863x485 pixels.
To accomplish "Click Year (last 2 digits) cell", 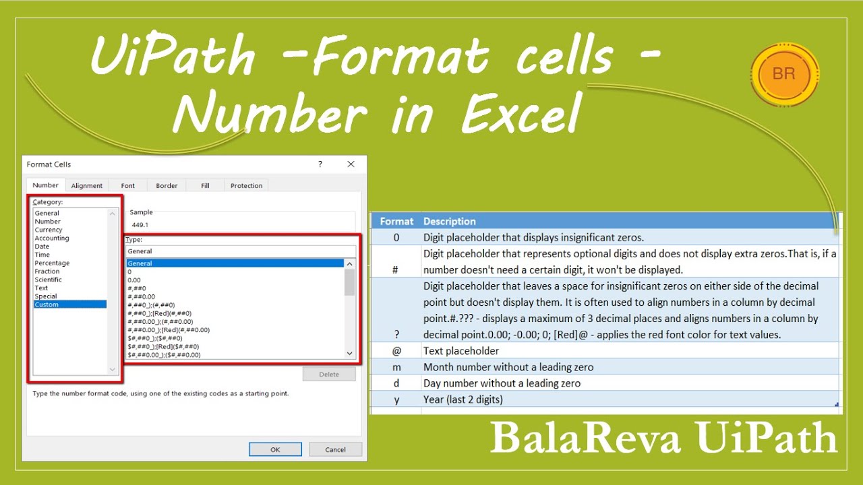I will [x=630, y=399].
